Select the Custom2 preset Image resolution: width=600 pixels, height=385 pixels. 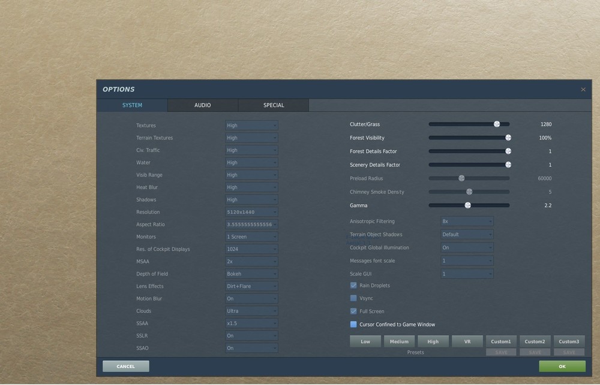[535, 341]
